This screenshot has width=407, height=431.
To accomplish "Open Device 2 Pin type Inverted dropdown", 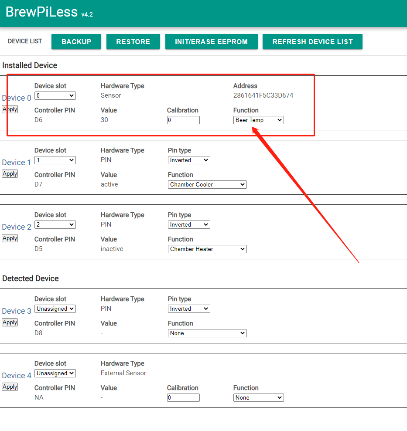I will (x=189, y=224).
